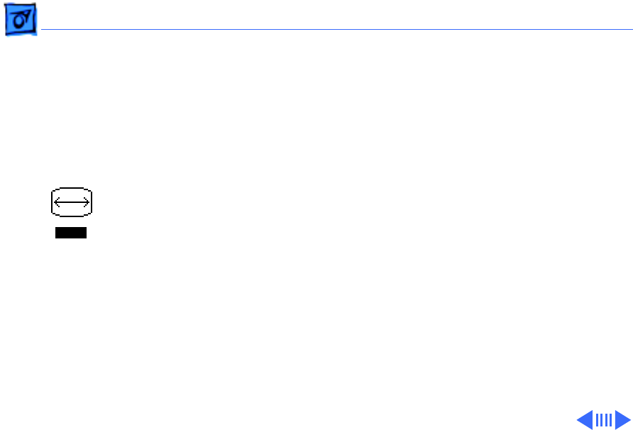Click the left arrowhead inside the width icon
633x430 pixels.
pos(57,202)
